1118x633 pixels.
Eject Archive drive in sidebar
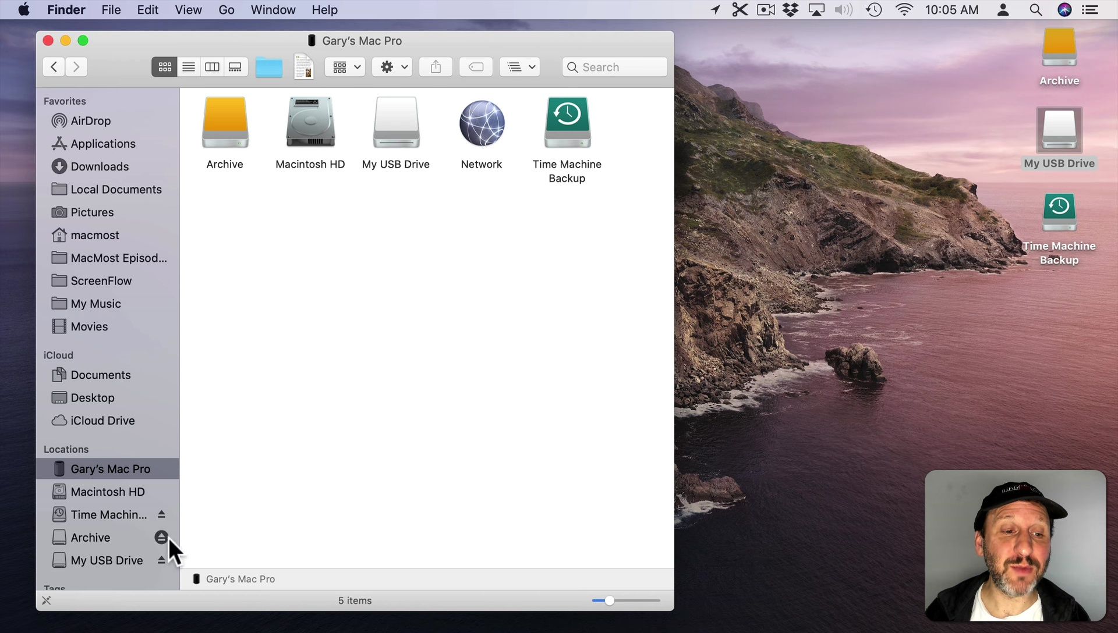[x=161, y=537]
